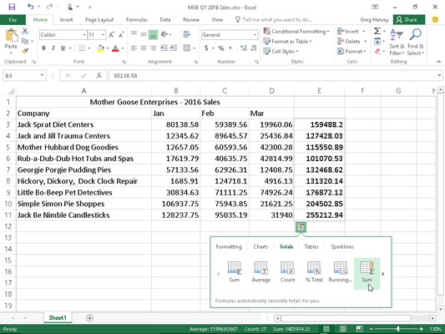
Task: Apply the Fill Color bucket
Action: pyautogui.click(x=100, y=48)
